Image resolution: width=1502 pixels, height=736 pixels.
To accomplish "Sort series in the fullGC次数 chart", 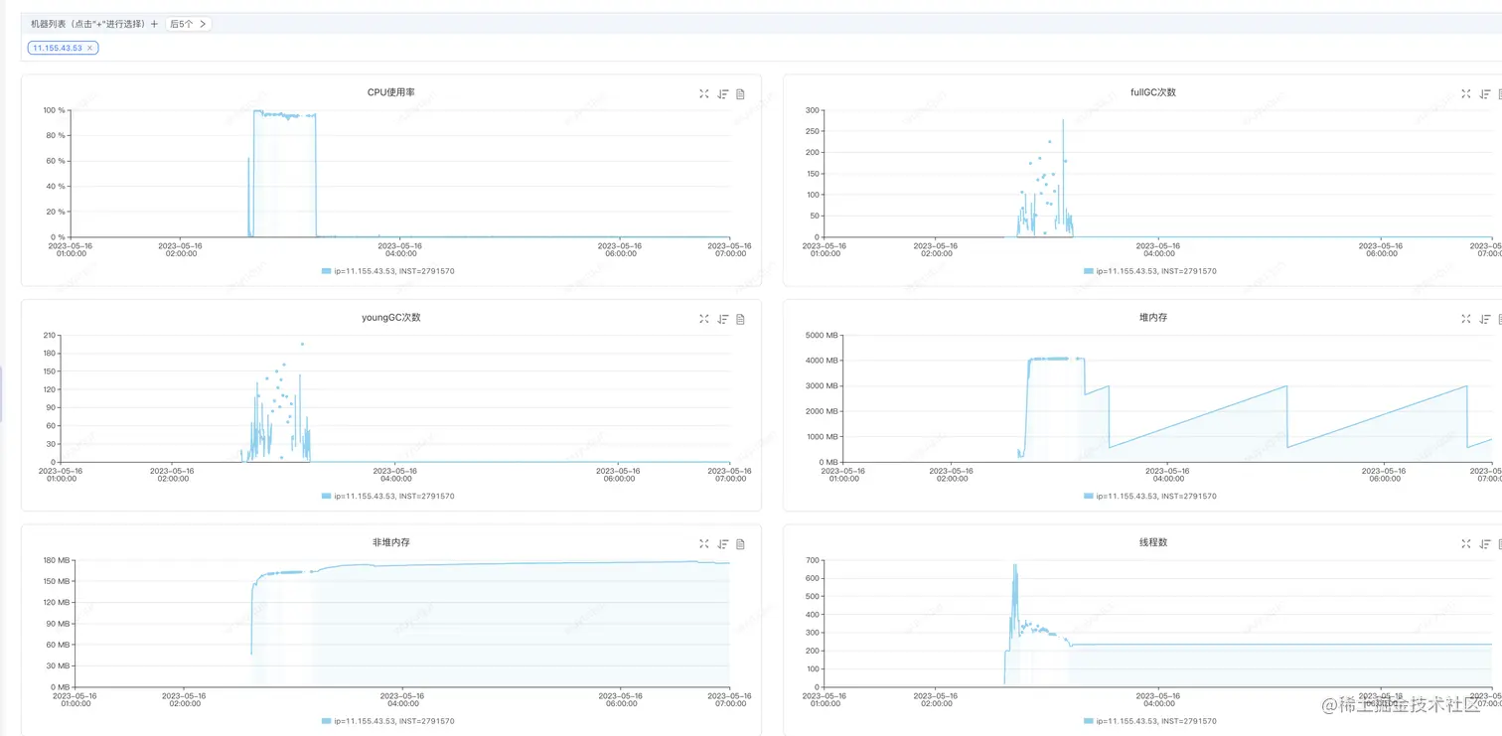I will tap(1485, 93).
